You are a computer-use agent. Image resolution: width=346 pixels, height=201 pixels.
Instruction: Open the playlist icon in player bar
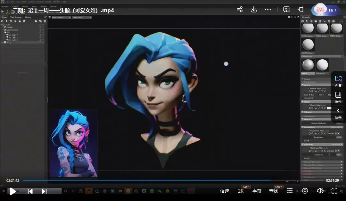[290, 191]
